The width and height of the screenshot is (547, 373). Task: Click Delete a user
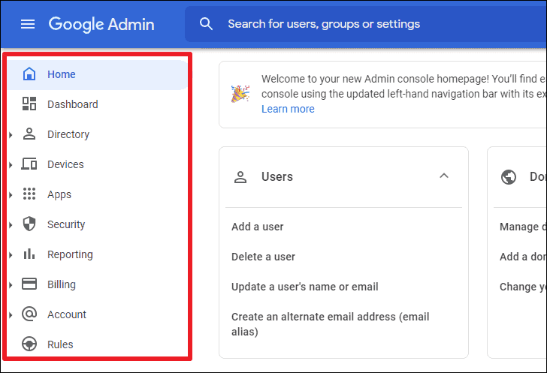[263, 257]
